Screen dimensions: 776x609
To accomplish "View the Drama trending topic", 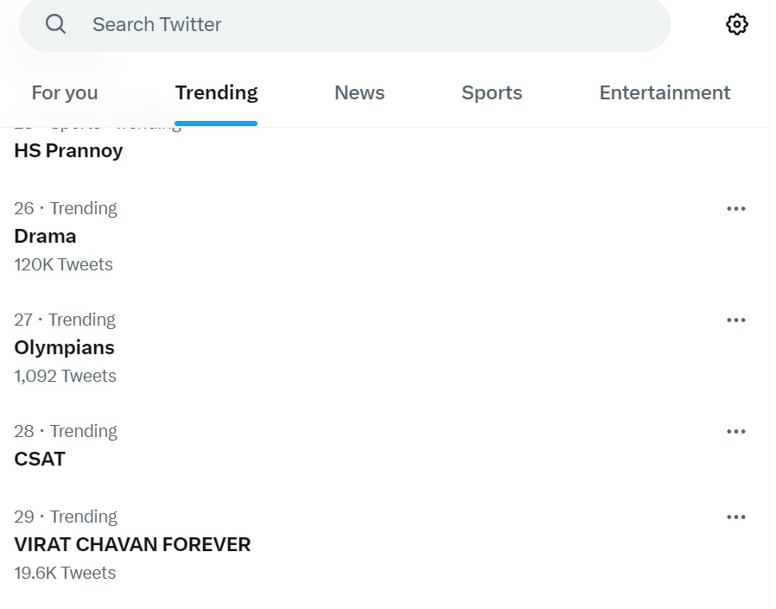I will pos(45,236).
